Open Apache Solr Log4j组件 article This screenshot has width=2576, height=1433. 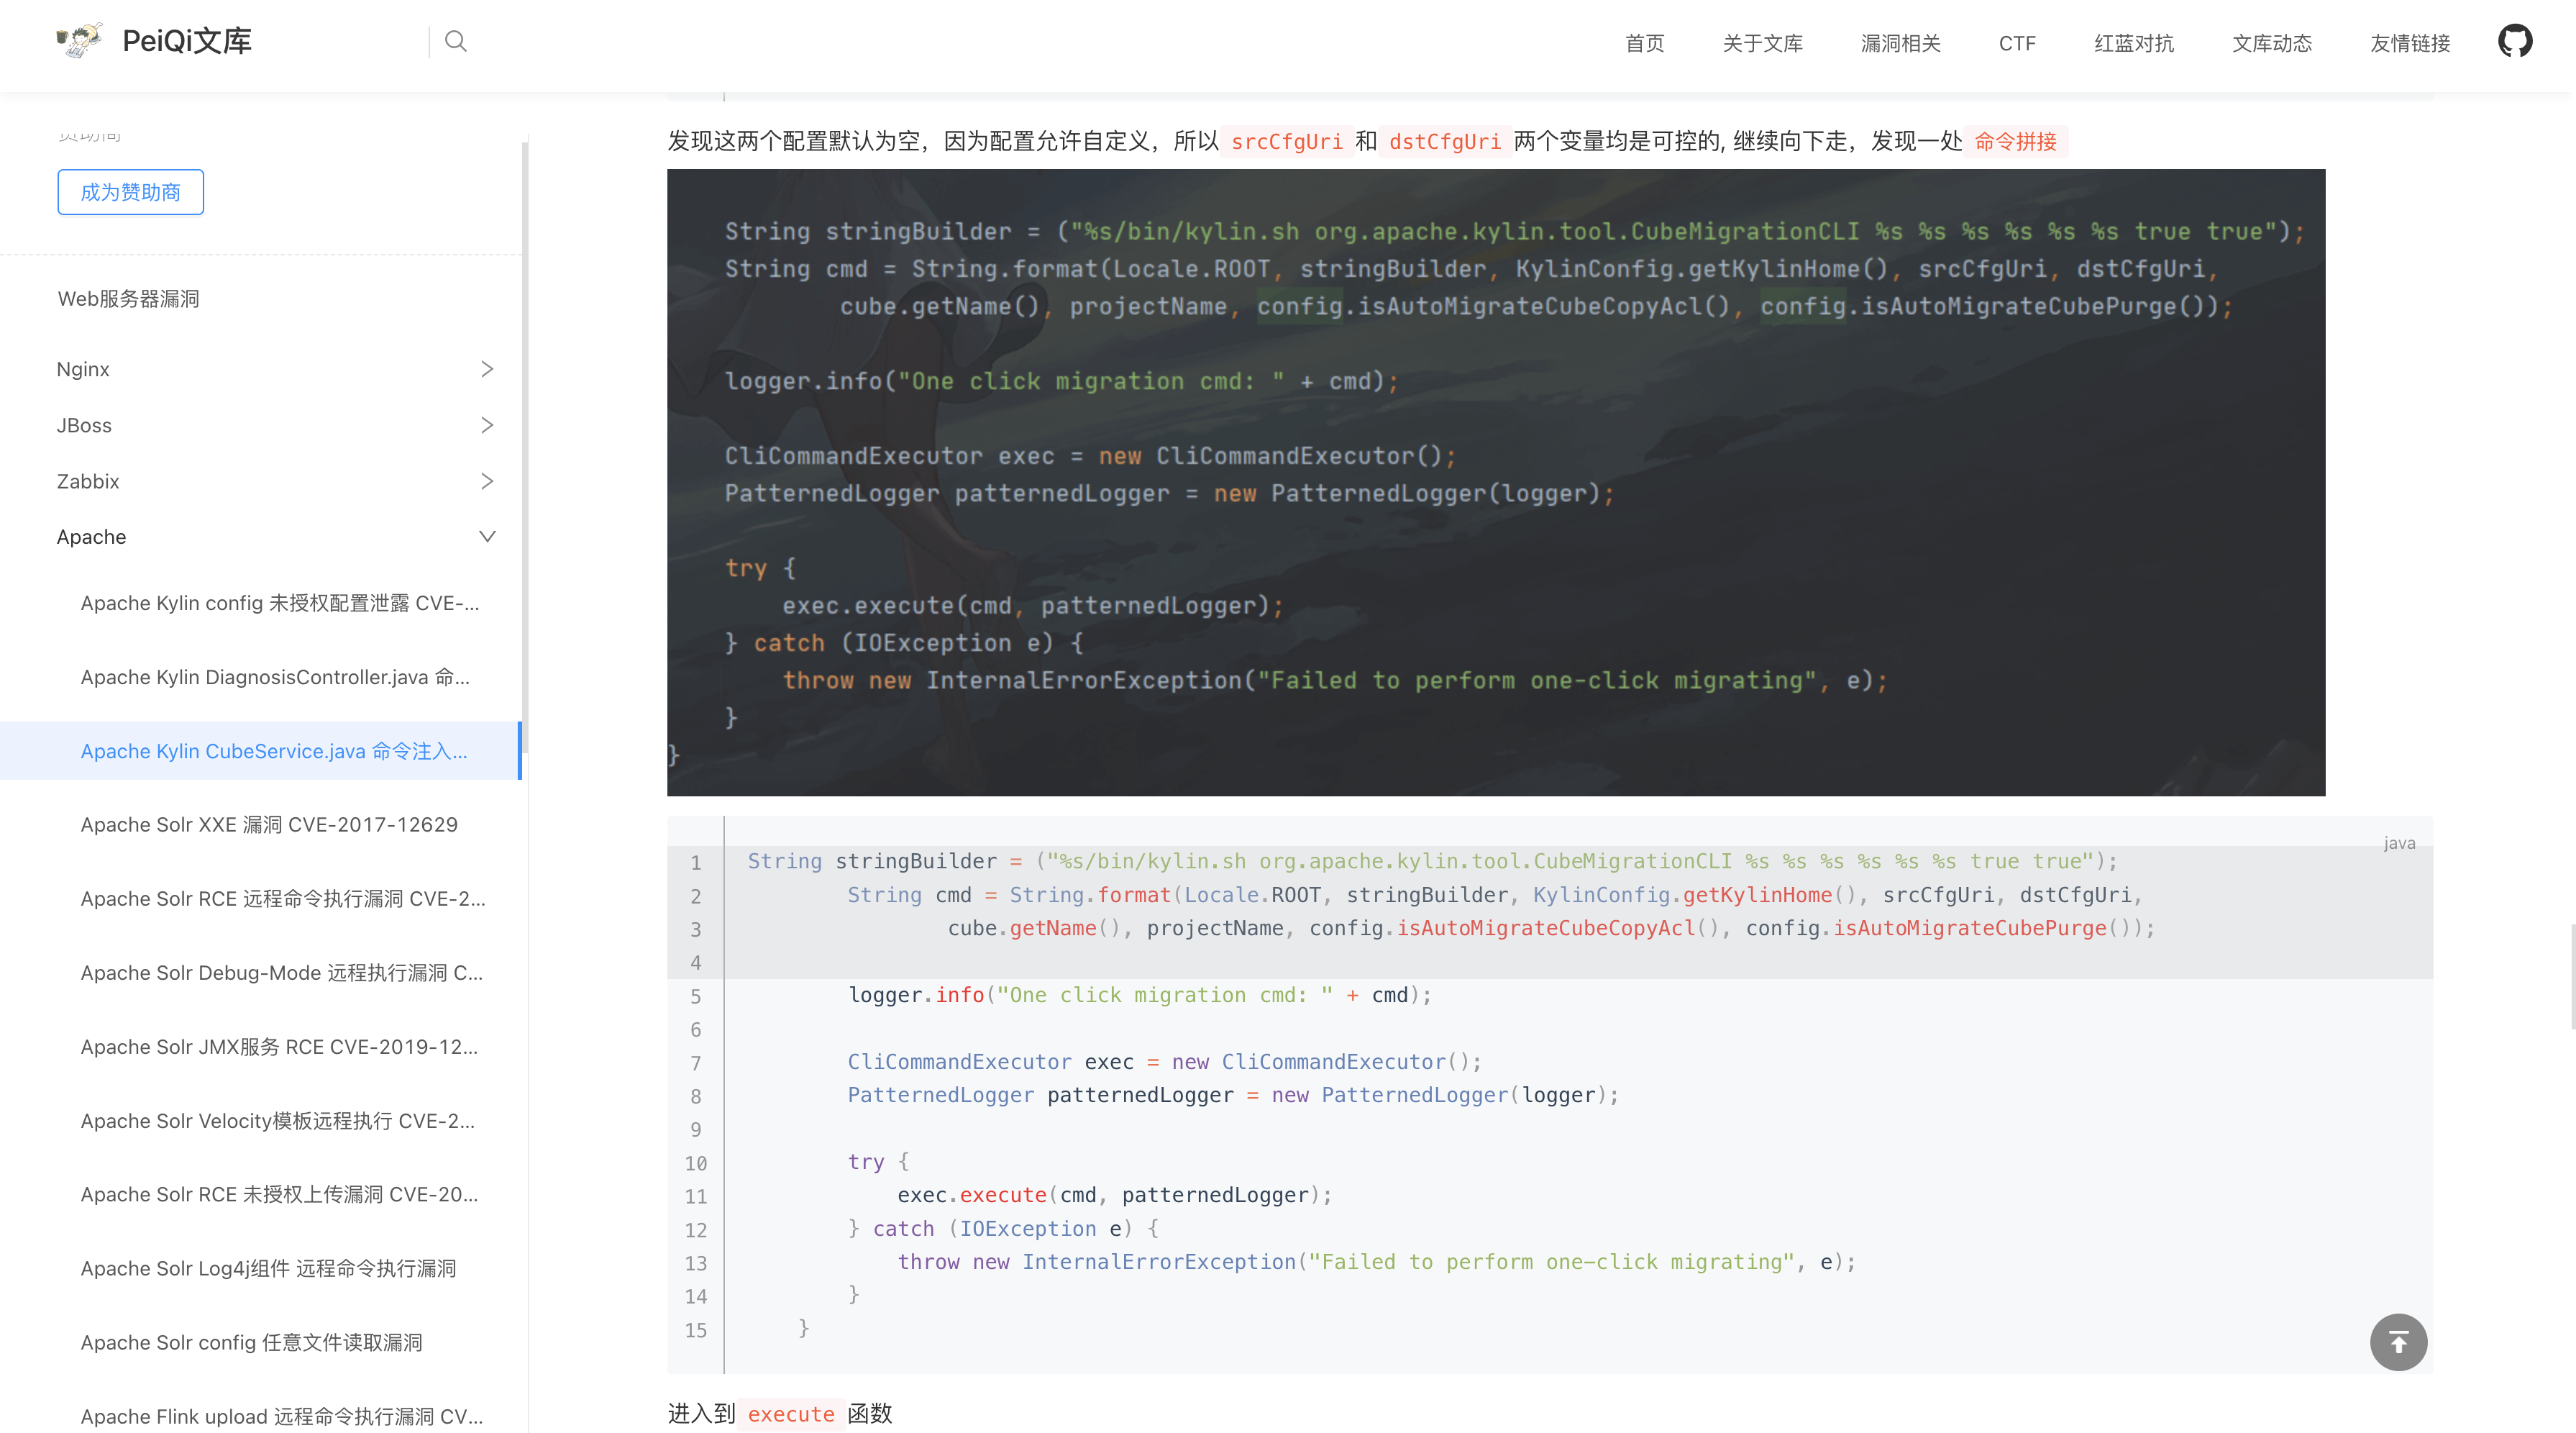click(x=268, y=1268)
